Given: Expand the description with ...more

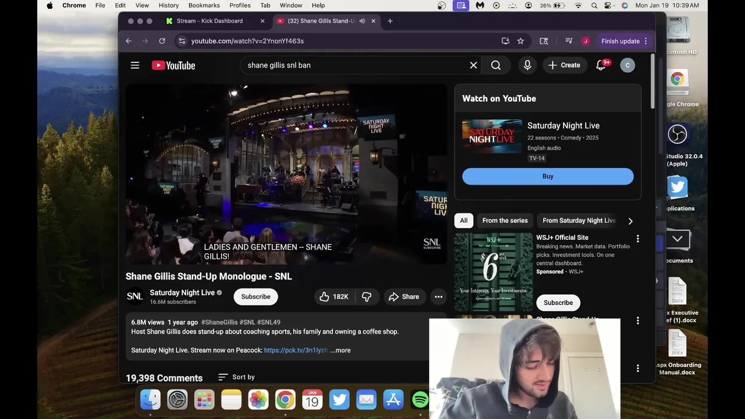Looking at the screenshot, I should coord(340,350).
